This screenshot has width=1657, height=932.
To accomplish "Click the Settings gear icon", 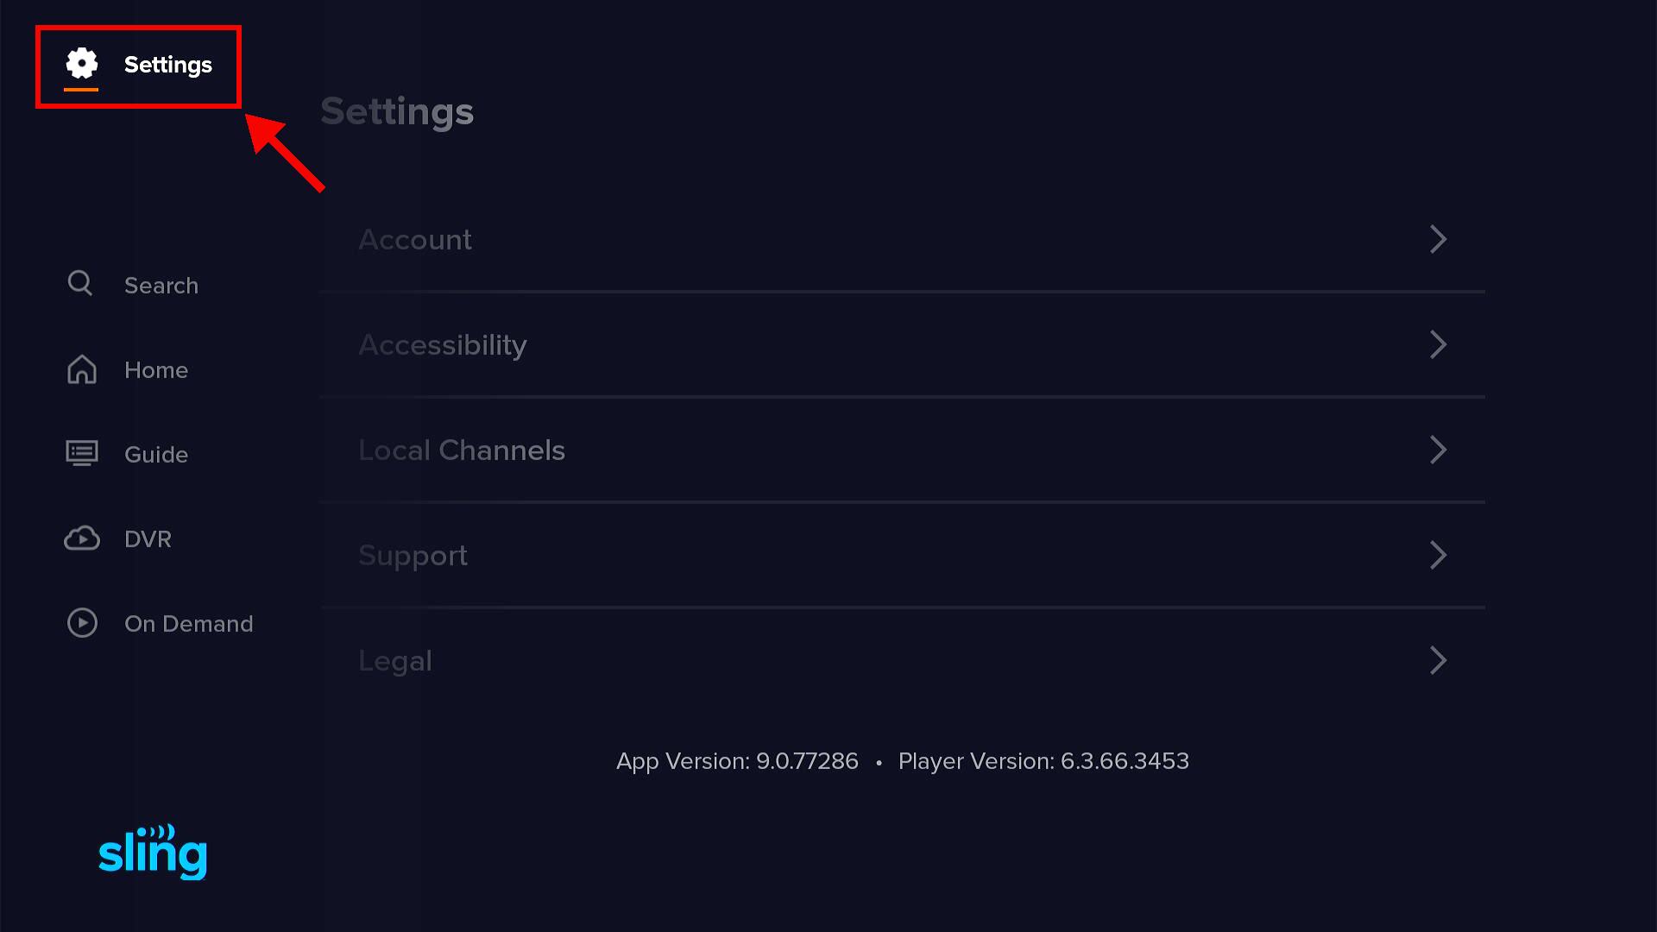I will (x=82, y=64).
